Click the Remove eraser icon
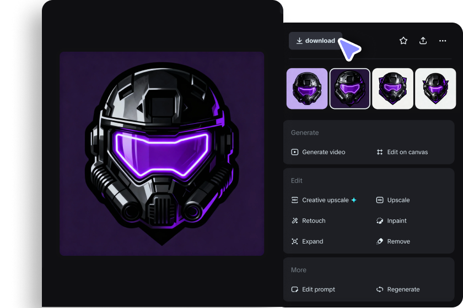This screenshot has width=463, height=308. point(380,241)
